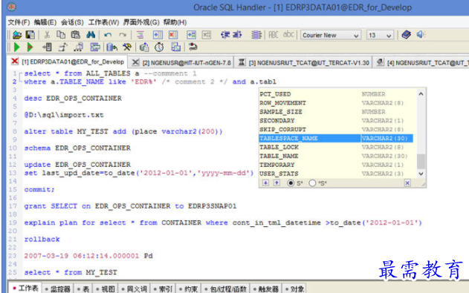Click the save file disk icon
The width and height of the screenshot is (469, 293).
30,35
